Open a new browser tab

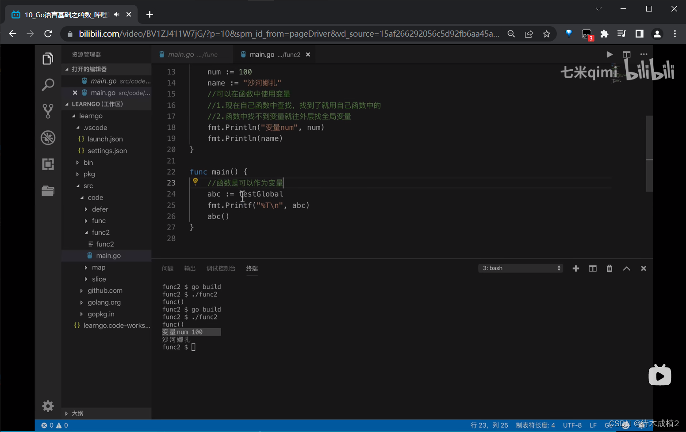tap(149, 15)
